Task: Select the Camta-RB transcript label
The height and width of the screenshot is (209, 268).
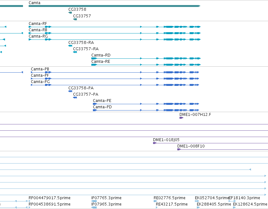Action: point(38,30)
